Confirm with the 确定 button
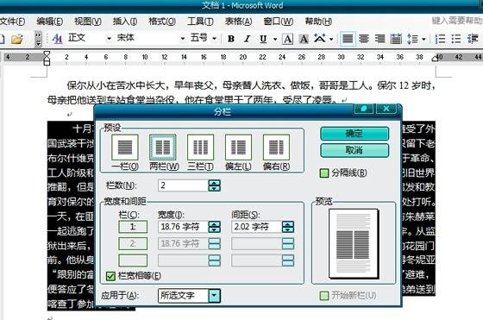 coord(354,134)
